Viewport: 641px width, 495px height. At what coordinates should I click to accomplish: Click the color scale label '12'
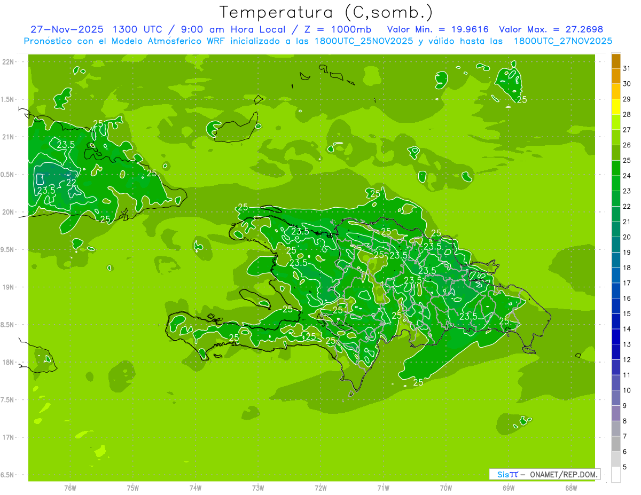627,360
